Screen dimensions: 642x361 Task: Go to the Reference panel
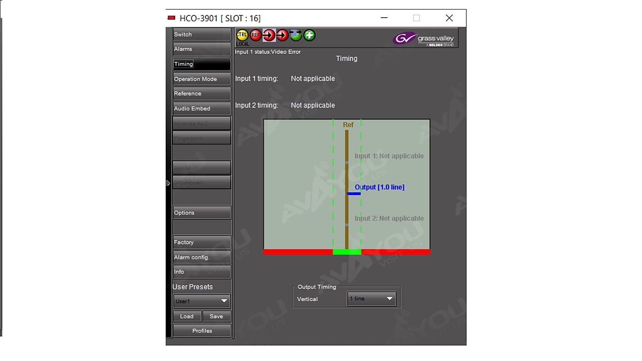pyautogui.click(x=202, y=94)
